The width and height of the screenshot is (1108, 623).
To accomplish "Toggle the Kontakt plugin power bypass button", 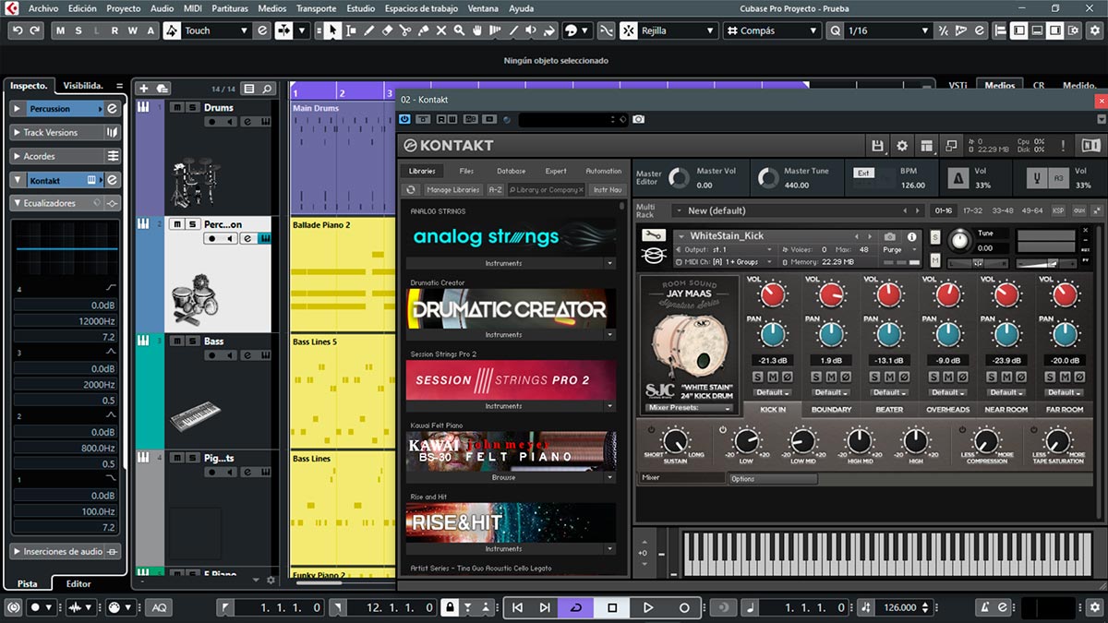I will click(405, 119).
